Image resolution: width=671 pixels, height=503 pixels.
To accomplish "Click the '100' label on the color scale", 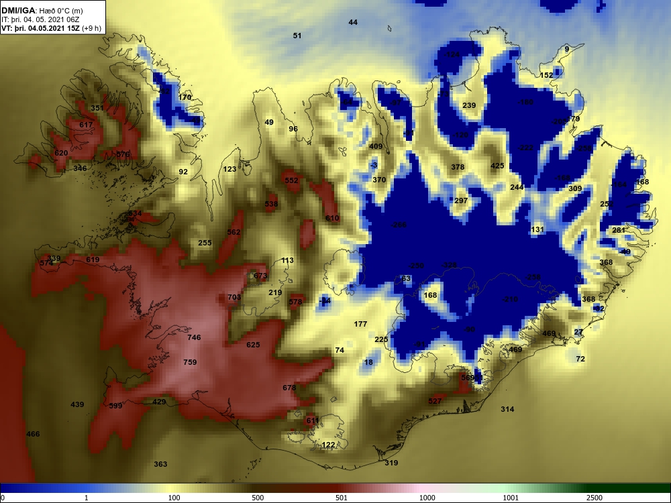I will tap(174, 498).
